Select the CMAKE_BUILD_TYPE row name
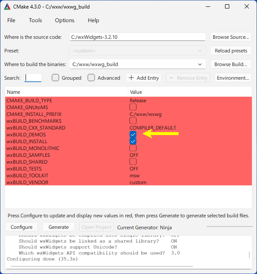The width and height of the screenshot is (257, 274). tap(29, 101)
